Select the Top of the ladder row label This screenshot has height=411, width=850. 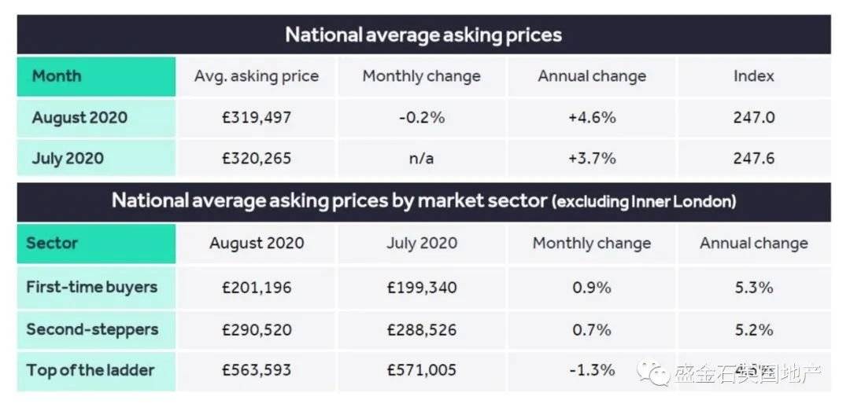91,370
